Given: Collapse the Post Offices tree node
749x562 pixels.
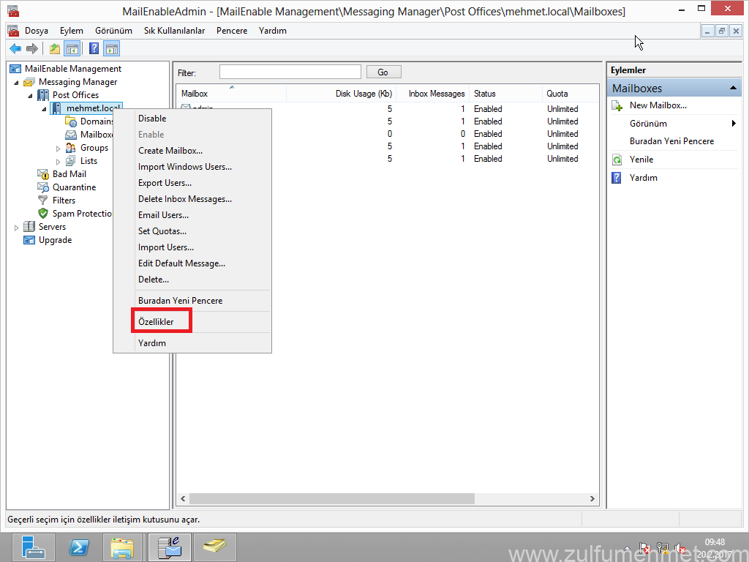Looking at the screenshot, I should click(x=31, y=96).
